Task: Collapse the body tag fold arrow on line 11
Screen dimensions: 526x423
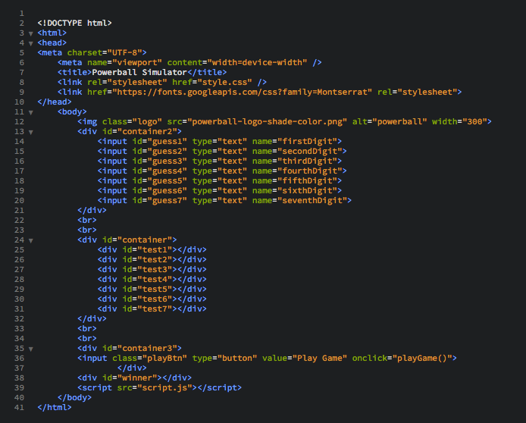Action: [x=31, y=113]
